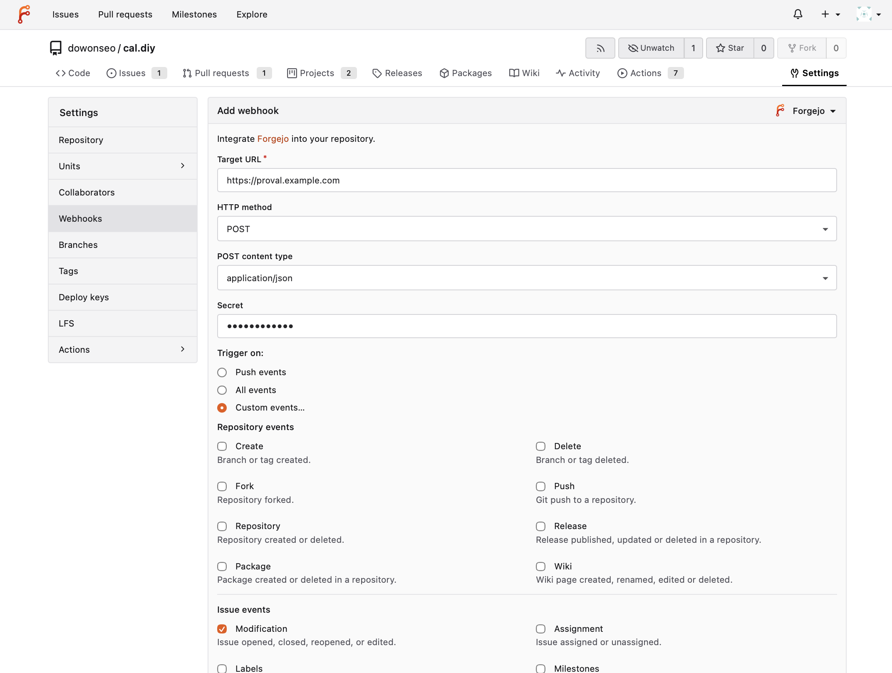Open the stargazers count 0
The height and width of the screenshot is (673, 892).
(763, 48)
